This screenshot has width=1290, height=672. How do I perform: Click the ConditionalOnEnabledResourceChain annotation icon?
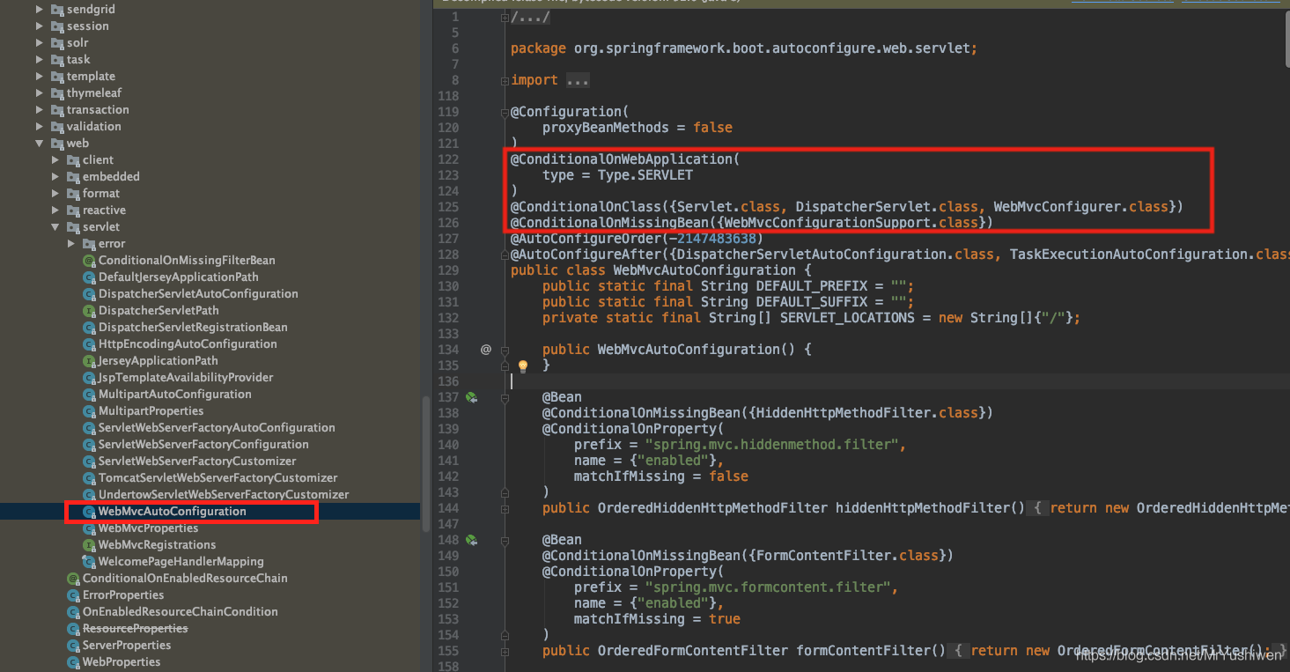(74, 579)
